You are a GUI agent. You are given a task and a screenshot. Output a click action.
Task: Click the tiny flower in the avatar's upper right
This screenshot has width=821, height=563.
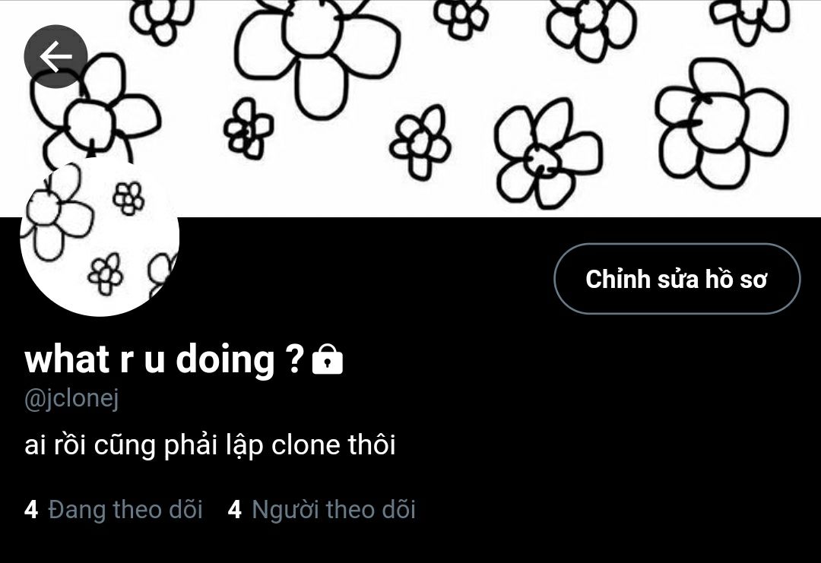click(x=128, y=198)
